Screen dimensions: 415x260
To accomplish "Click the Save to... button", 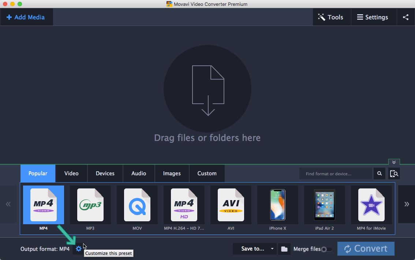I will (x=253, y=249).
